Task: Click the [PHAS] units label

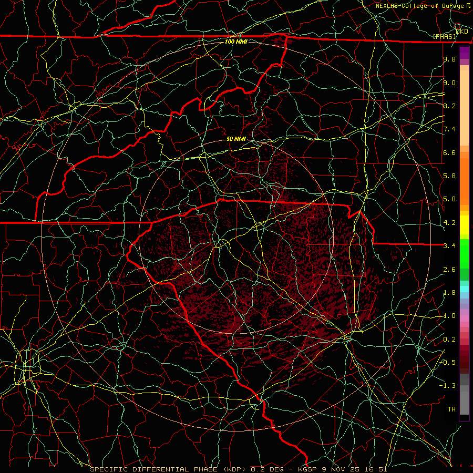Action: [445, 37]
